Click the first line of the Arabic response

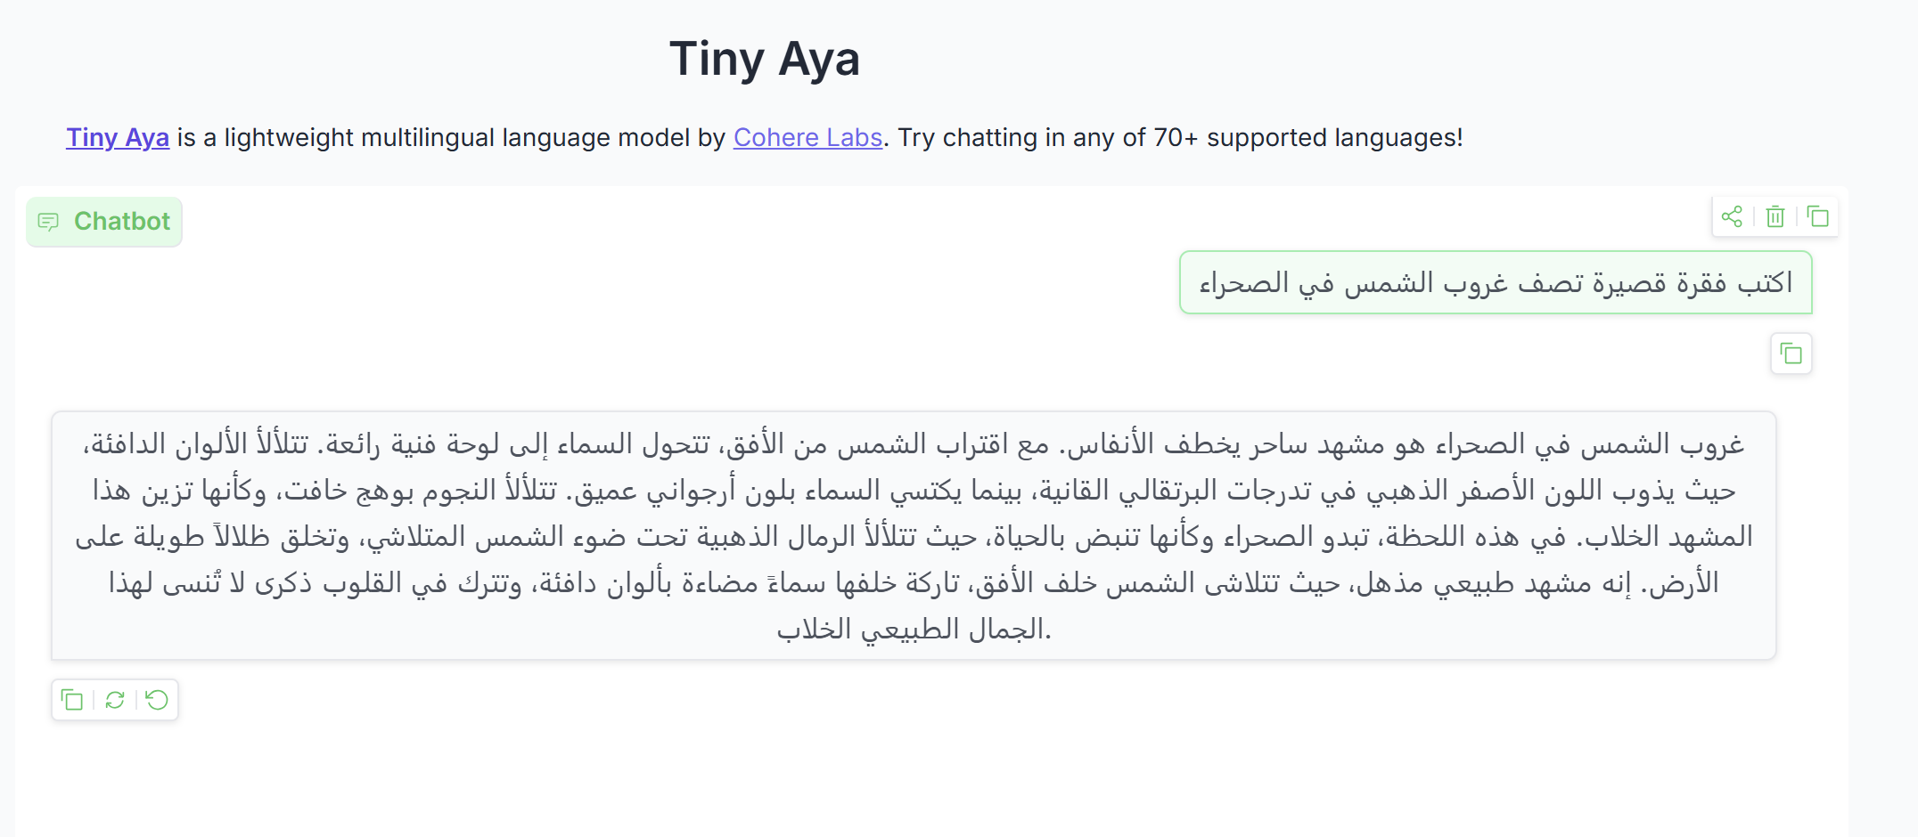[x=913, y=443]
